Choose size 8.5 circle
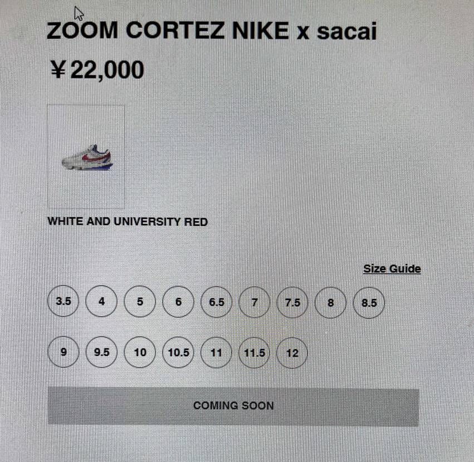This screenshot has width=474, height=462. (x=369, y=303)
